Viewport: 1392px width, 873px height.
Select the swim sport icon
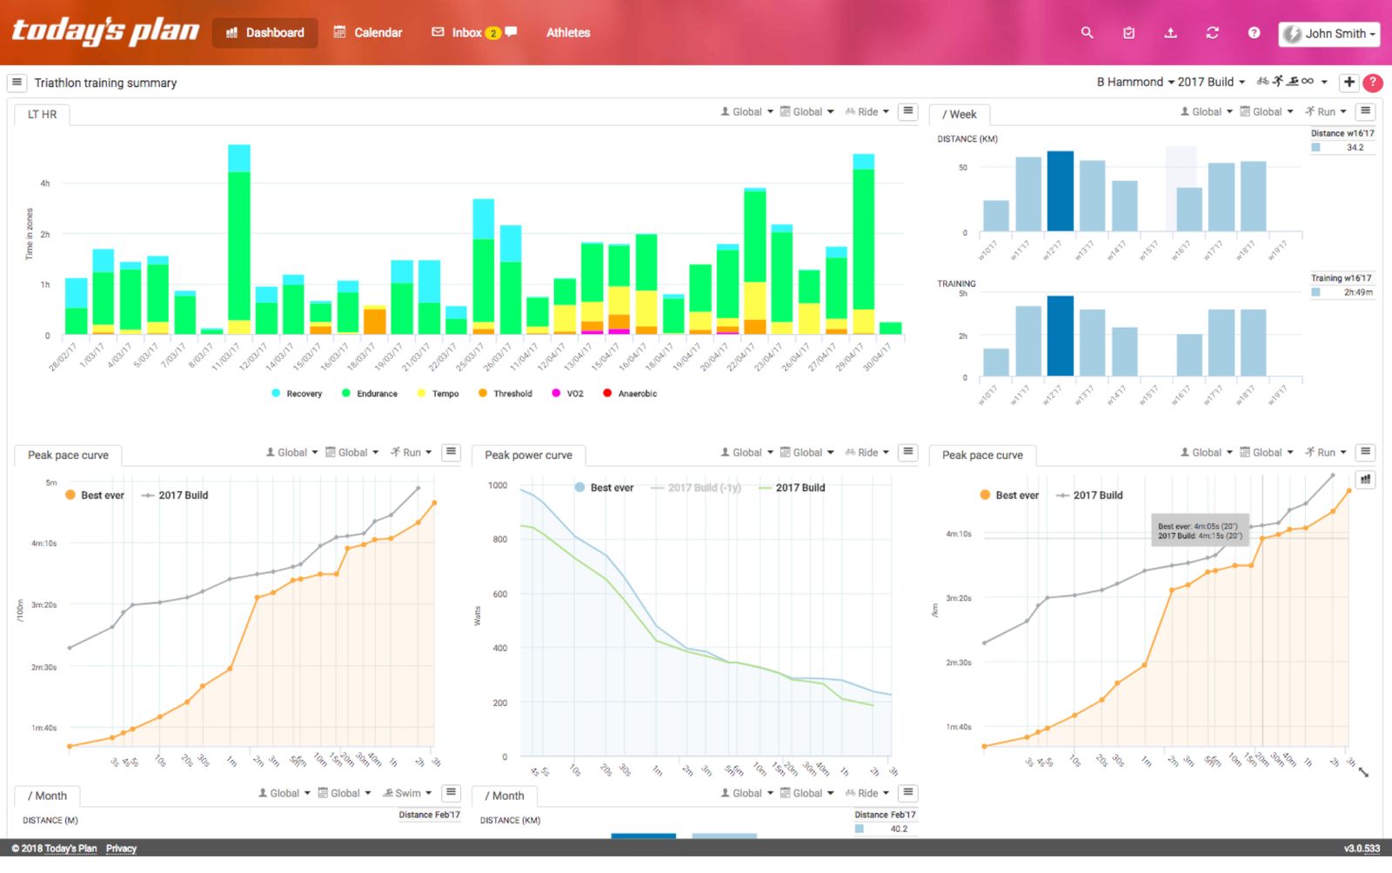click(x=1292, y=81)
